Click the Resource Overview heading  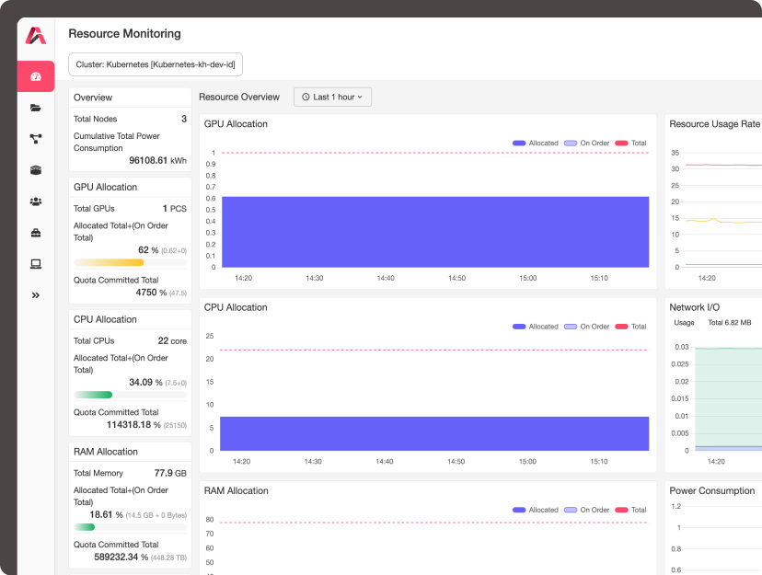pyautogui.click(x=239, y=97)
